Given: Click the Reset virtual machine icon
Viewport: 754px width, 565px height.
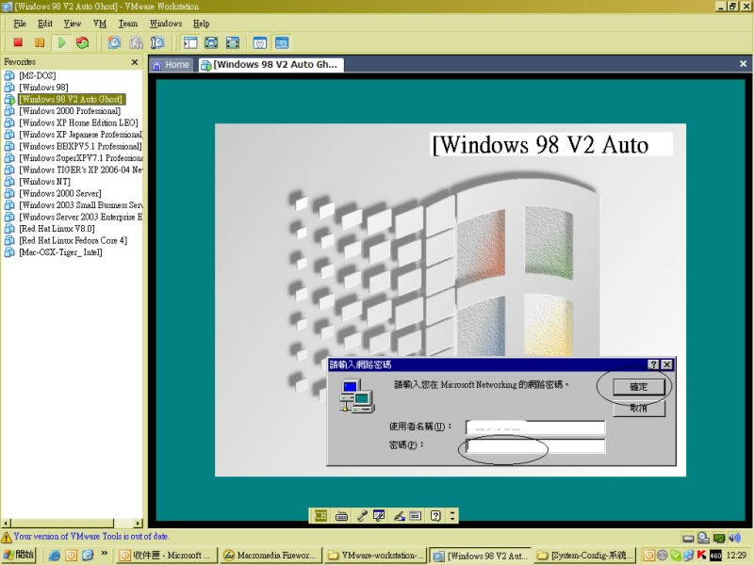Looking at the screenshot, I should pyautogui.click(x=83, y=42).
